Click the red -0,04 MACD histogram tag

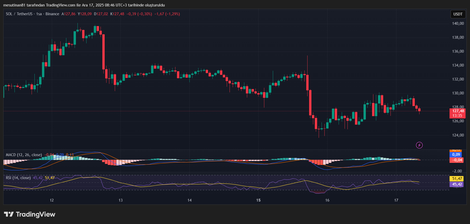coord(457,160)
